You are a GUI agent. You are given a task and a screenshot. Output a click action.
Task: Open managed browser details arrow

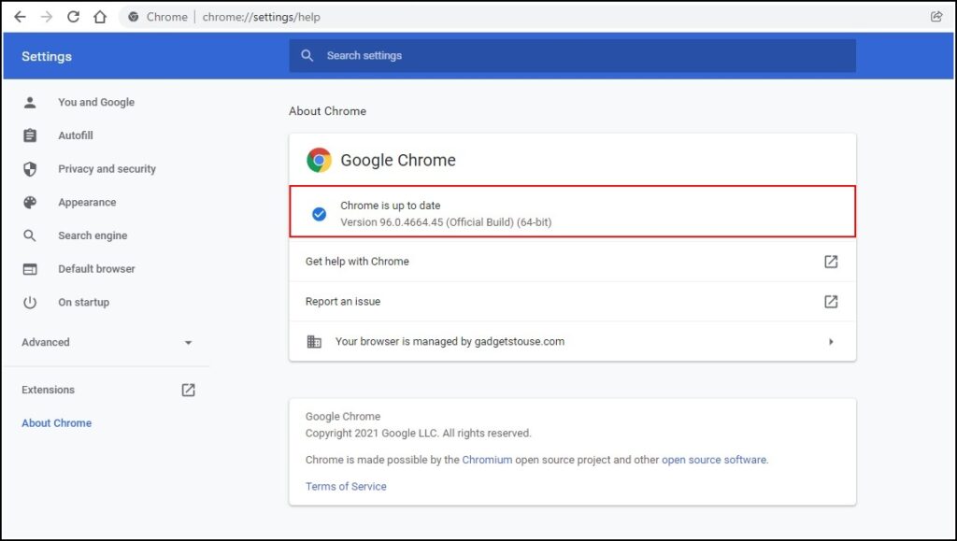pos(831,342)
